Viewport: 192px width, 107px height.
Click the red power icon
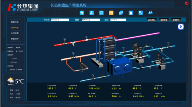186,3
